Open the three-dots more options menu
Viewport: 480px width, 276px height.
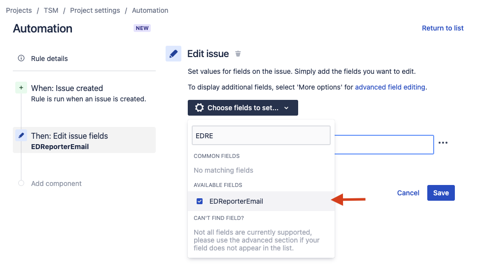(x=443, y=143)
